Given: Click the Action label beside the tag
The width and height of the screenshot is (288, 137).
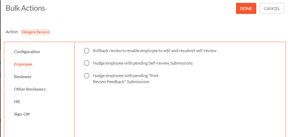Looking at the screenshot, I should [x=12, y=32].
